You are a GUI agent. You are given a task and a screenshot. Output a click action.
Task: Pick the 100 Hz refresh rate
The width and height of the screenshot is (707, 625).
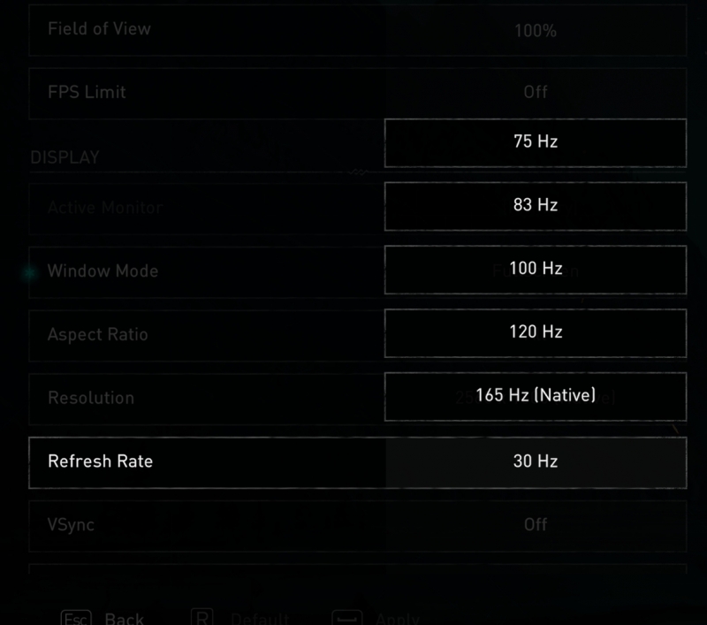pyautogui.click(x=536, y=269)
